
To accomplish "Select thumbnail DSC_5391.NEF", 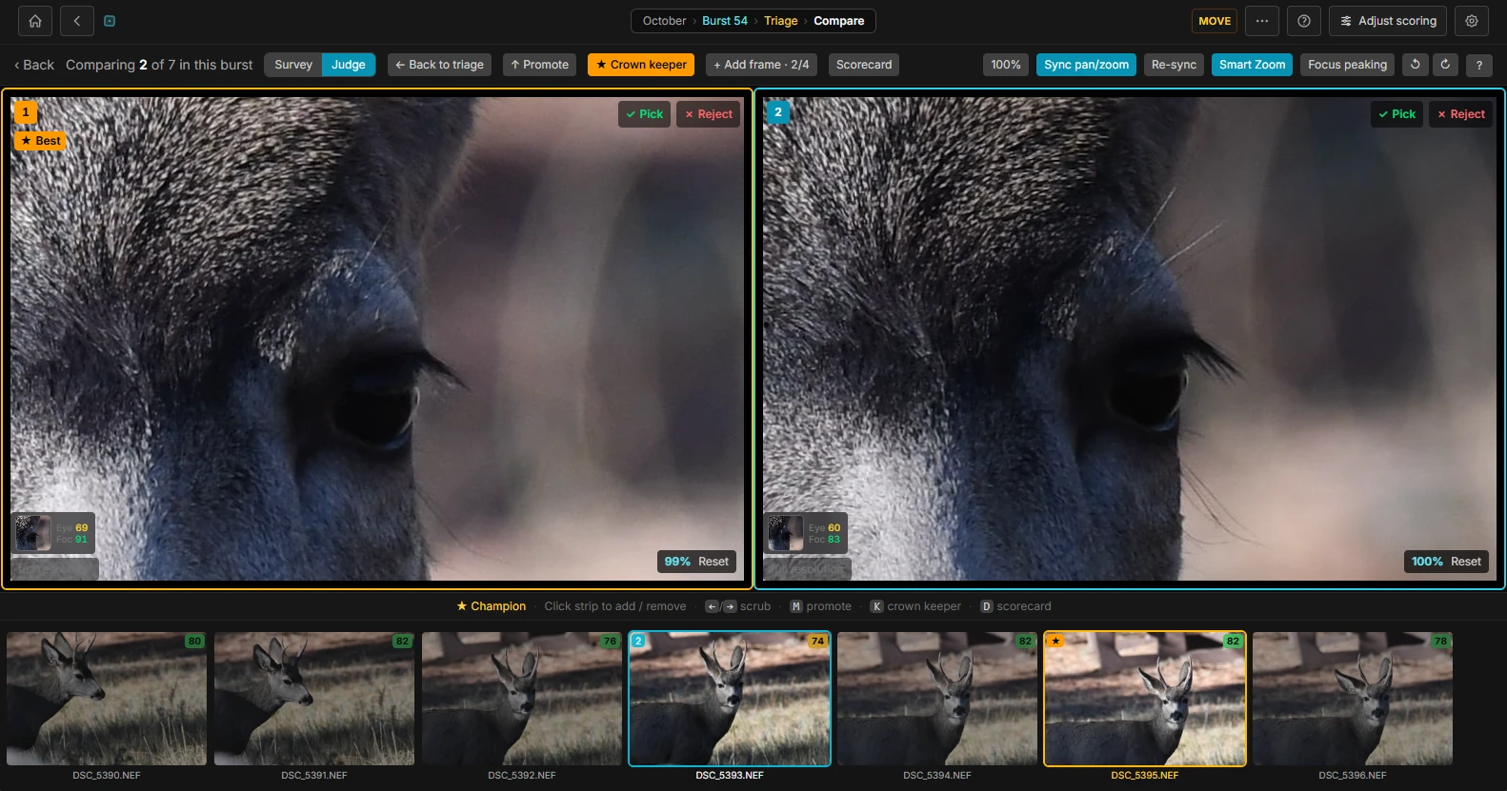I will coord(314,699).
